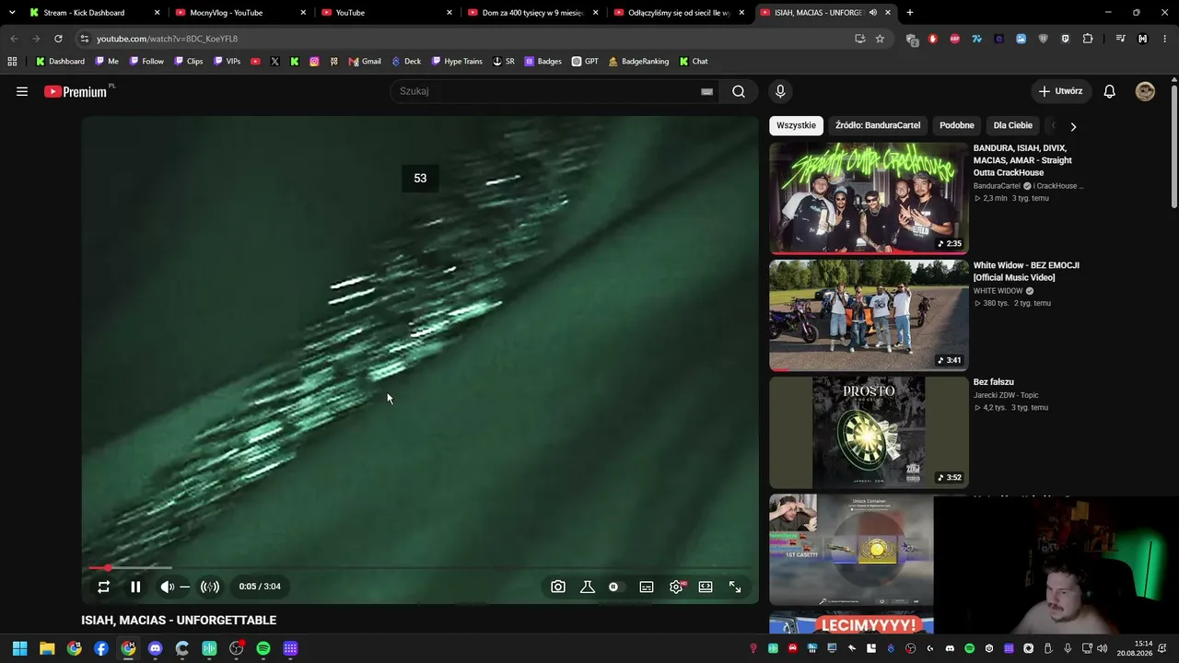Open the BadgeRanking bookmark

coord(638,62)
